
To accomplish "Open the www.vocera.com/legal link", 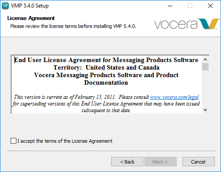I will click(174, 97).
